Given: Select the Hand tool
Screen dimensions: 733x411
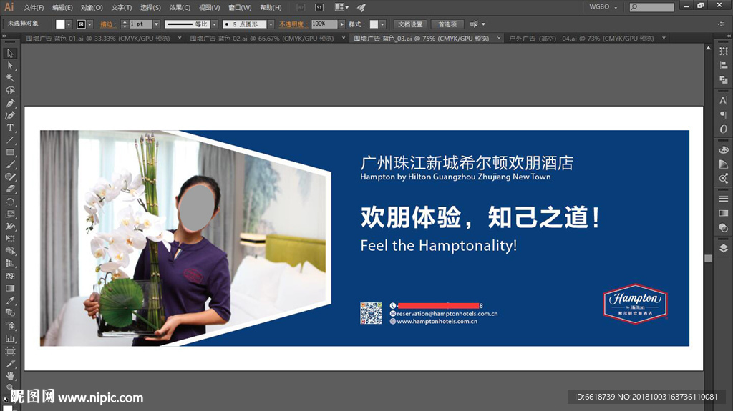Looking at the screenshot, I should coord(10,375).
